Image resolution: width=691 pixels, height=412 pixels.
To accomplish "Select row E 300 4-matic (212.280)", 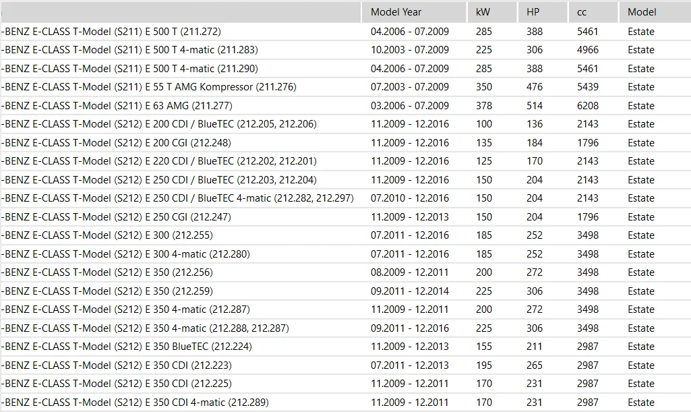I will point(345,254).
